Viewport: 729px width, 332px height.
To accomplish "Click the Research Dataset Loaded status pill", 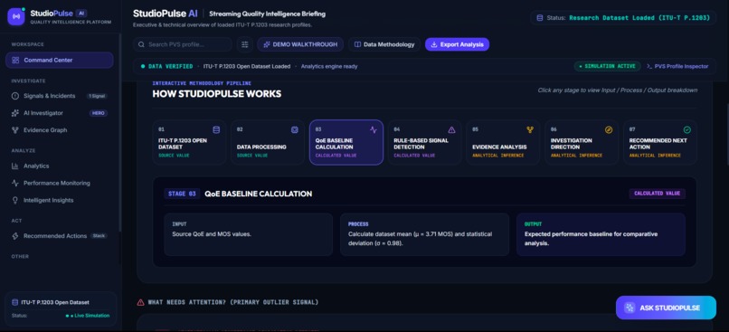I will pos(623,18).
